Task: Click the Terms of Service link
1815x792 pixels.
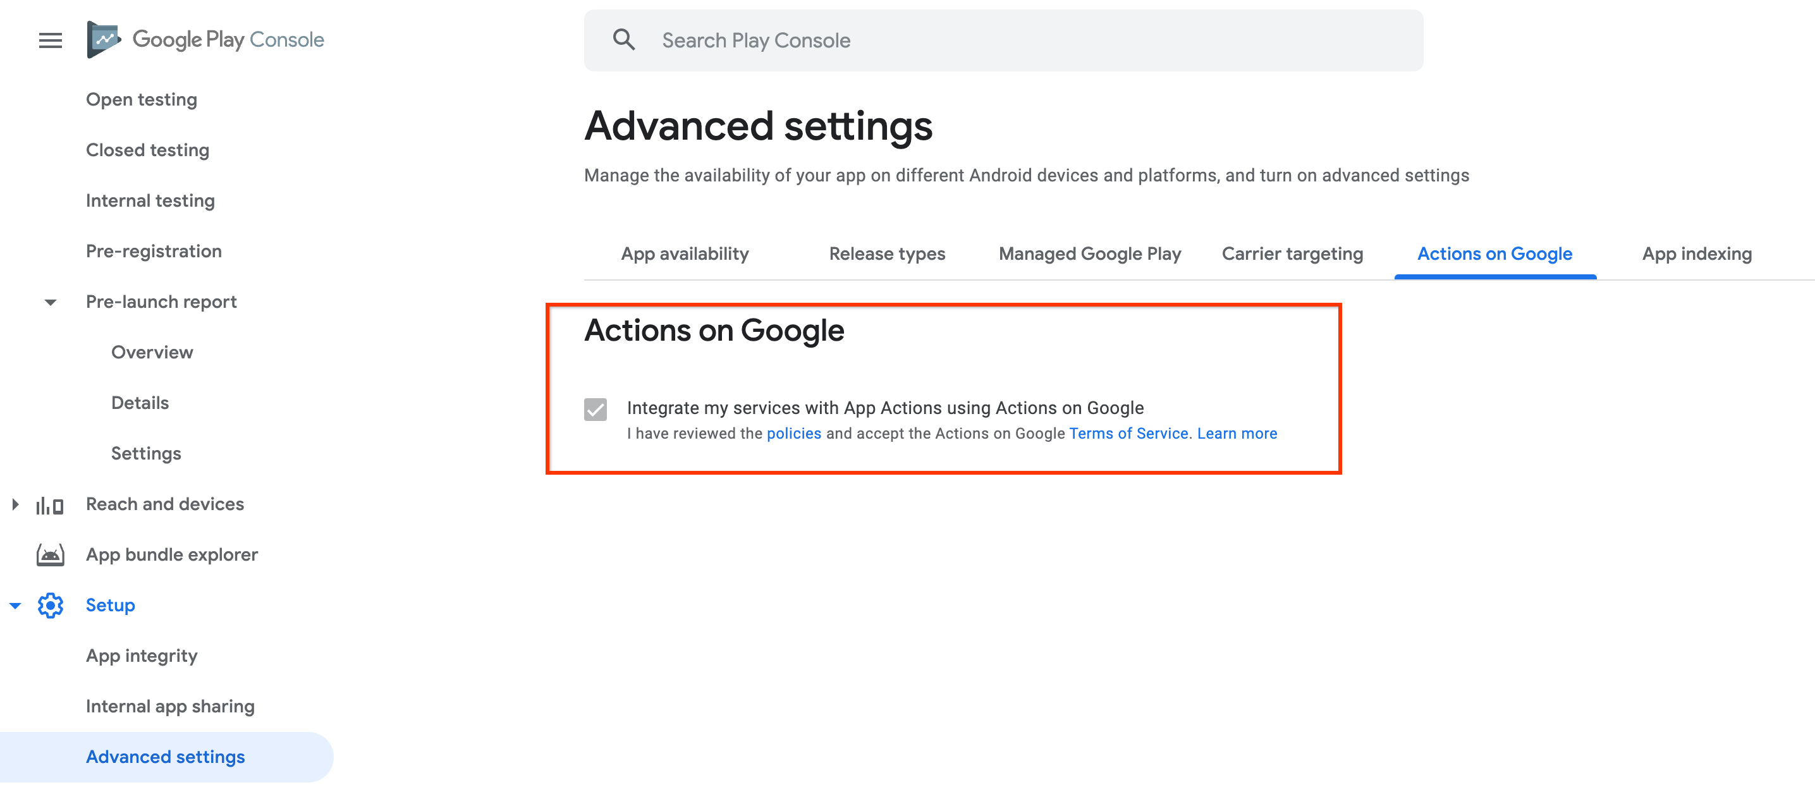Action: (x=1128, y=432)
